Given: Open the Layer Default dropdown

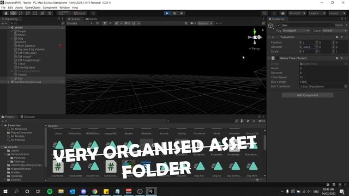Looking at the screenshot, I should point(335,30).
